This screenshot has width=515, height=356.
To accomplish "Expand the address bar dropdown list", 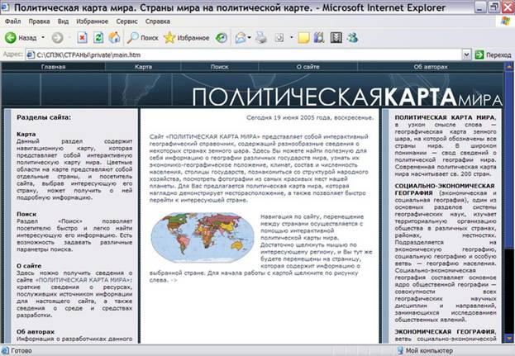I will point(466,55).
